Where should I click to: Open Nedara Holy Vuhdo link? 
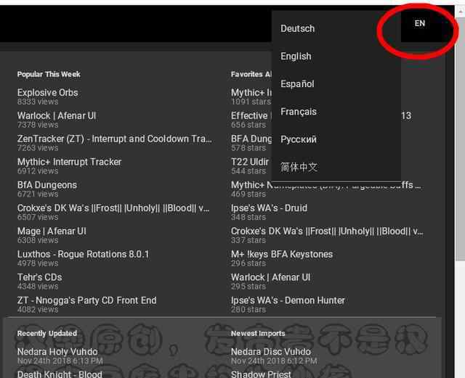[57, 352]
